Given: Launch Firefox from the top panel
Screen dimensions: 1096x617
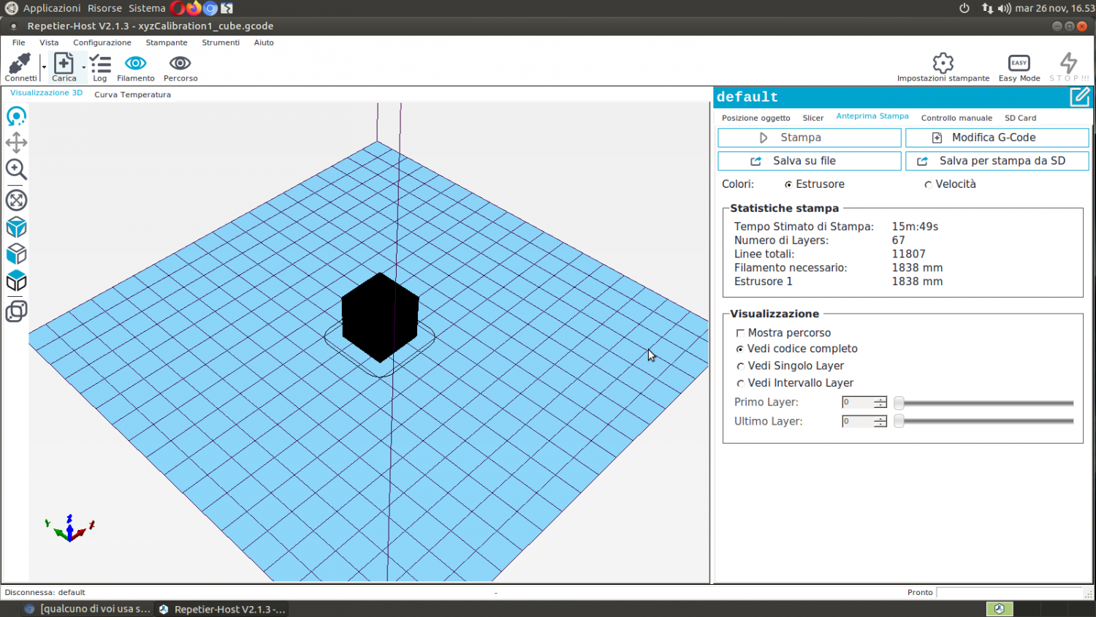Looking at the screenshot, I should click(194, 8).
